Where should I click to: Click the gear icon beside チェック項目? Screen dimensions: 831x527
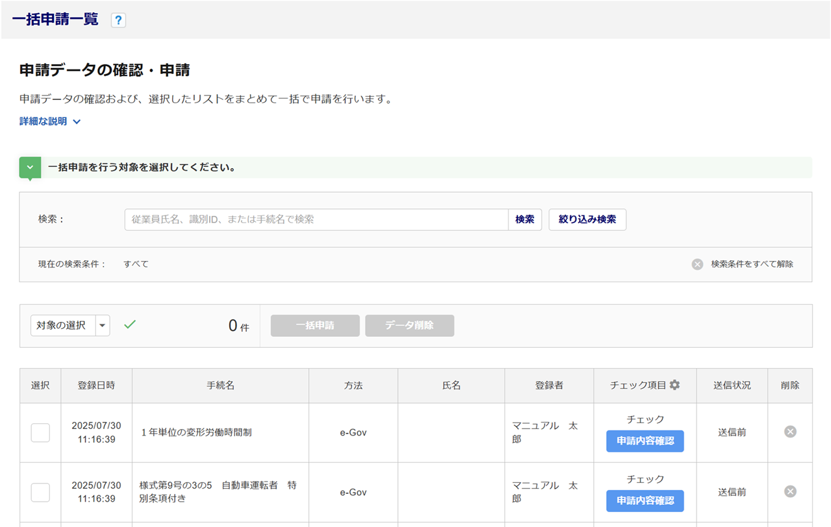coord(675,385)
